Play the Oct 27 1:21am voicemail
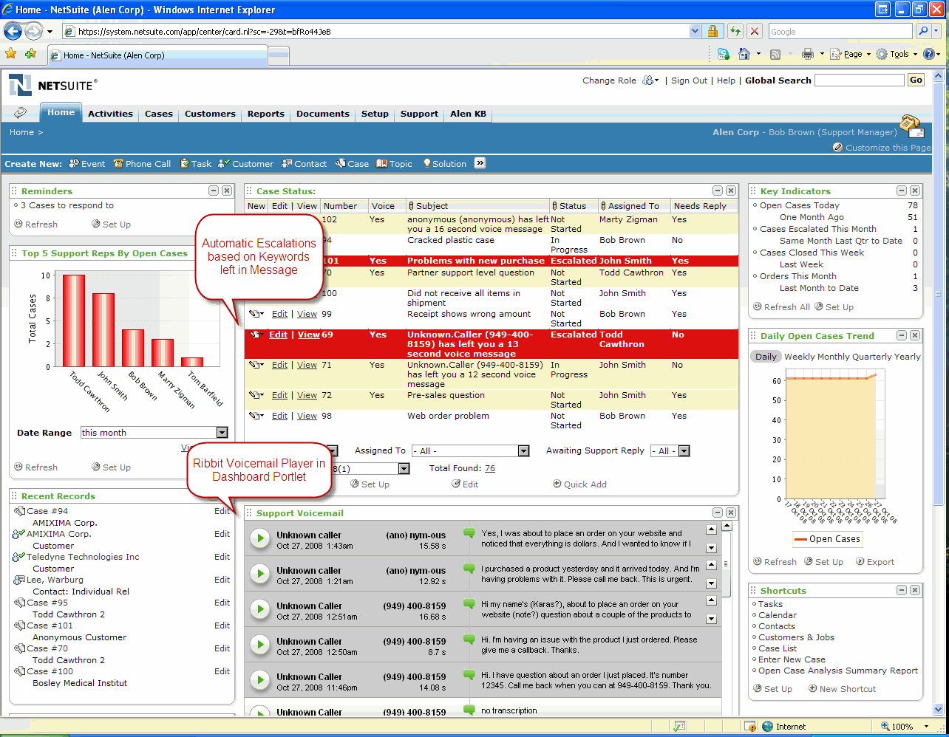Screen dimensions: 949x737 (259, 574)
